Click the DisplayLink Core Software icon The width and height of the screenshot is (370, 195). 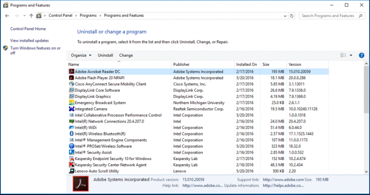pos(72,90)
